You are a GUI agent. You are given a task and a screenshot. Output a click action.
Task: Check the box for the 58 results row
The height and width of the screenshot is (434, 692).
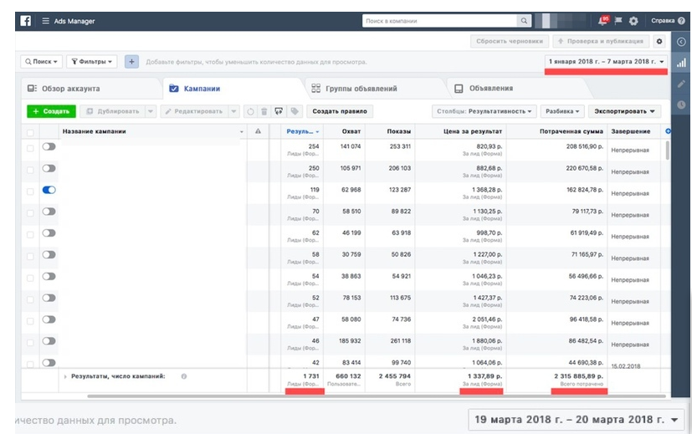pyautogui.click(x=30, y=256)
